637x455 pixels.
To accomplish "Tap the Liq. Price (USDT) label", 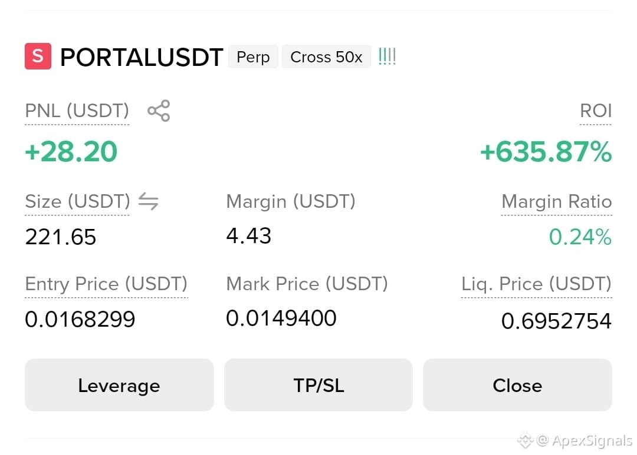I will pyautogui.click(x=536, y=284).
